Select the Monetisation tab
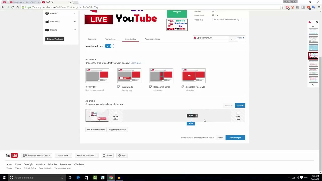 click(130, 39)
